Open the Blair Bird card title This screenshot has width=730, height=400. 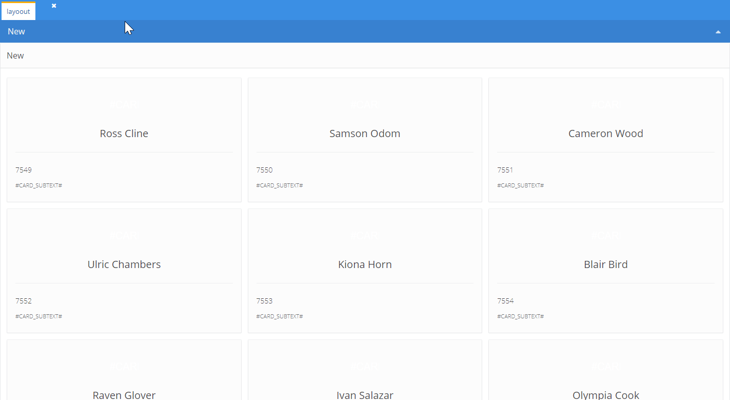605,264
